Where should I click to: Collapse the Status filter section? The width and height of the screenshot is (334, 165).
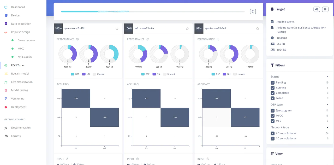pos(327,77)
